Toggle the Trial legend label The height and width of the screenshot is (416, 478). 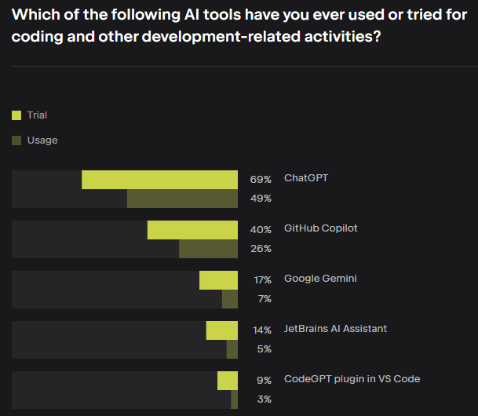(x=37, y=115)
